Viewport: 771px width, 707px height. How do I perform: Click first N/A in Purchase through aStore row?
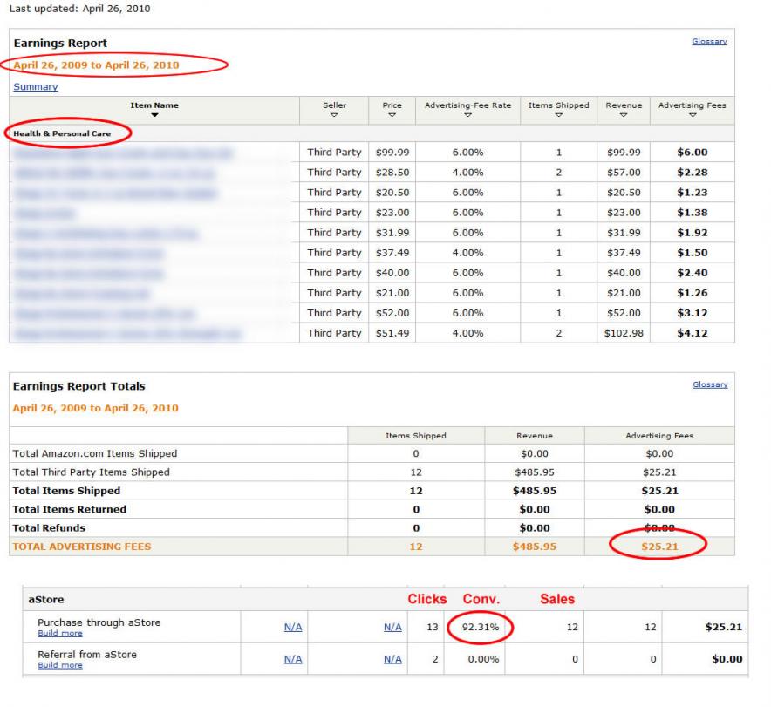(293, 627)
